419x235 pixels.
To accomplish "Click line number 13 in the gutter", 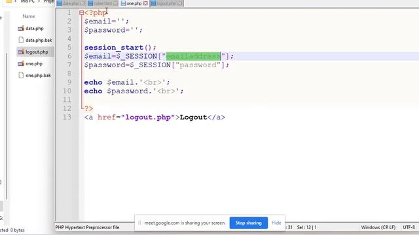I will [x=67, y=117].
